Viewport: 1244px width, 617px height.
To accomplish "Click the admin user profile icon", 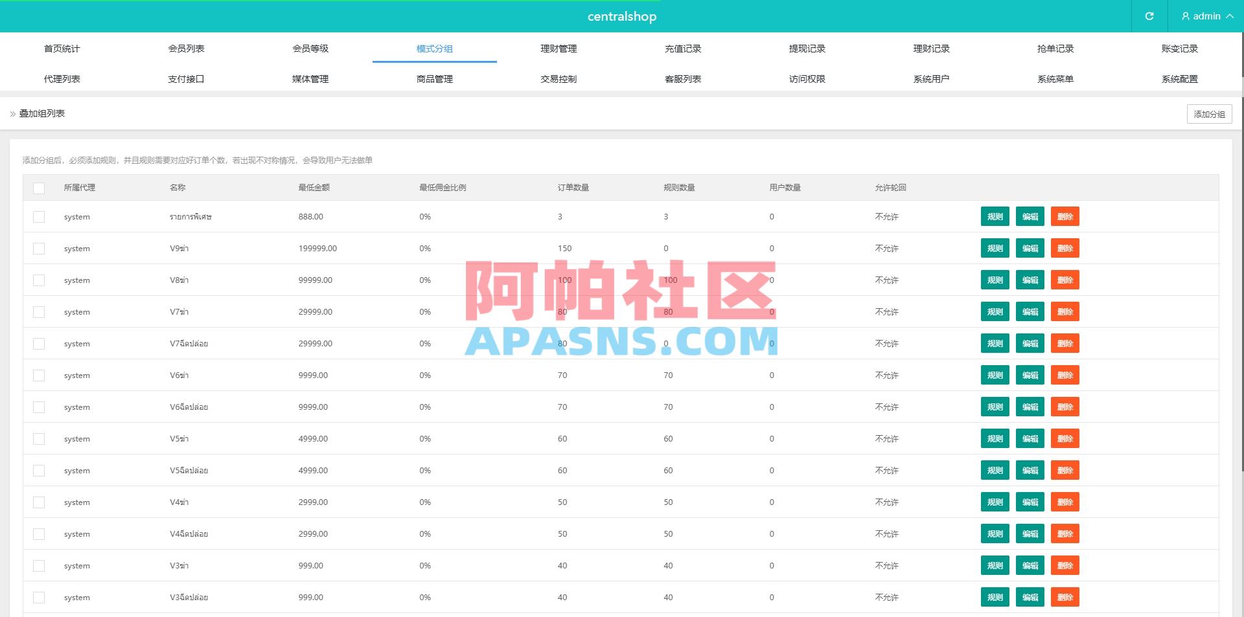I will [1186, 16].
